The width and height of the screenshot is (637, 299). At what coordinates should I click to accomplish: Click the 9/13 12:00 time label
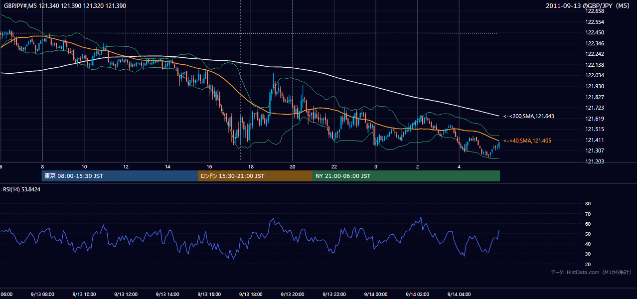click(126, 295)
